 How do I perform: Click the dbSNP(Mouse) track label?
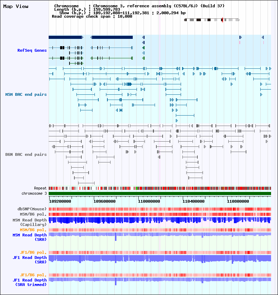click(32, 209)
